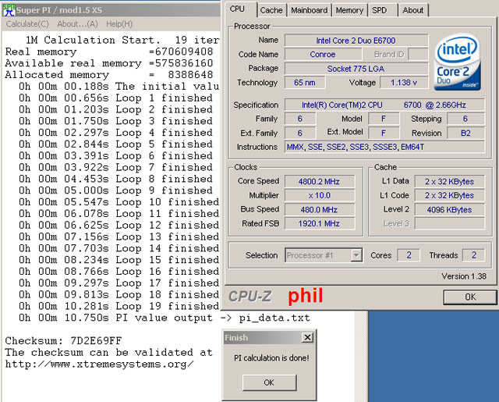
Task: Open the Calculate(C) menu
Action: pyautogui.click(x=27, y=24)
